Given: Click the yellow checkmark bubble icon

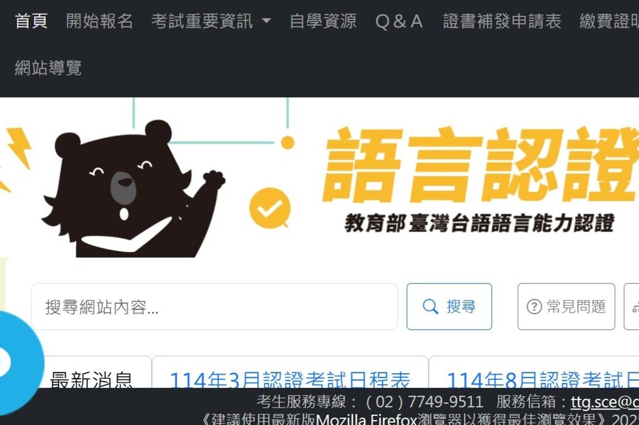Looking at the screenshot, I should (270, 208).
